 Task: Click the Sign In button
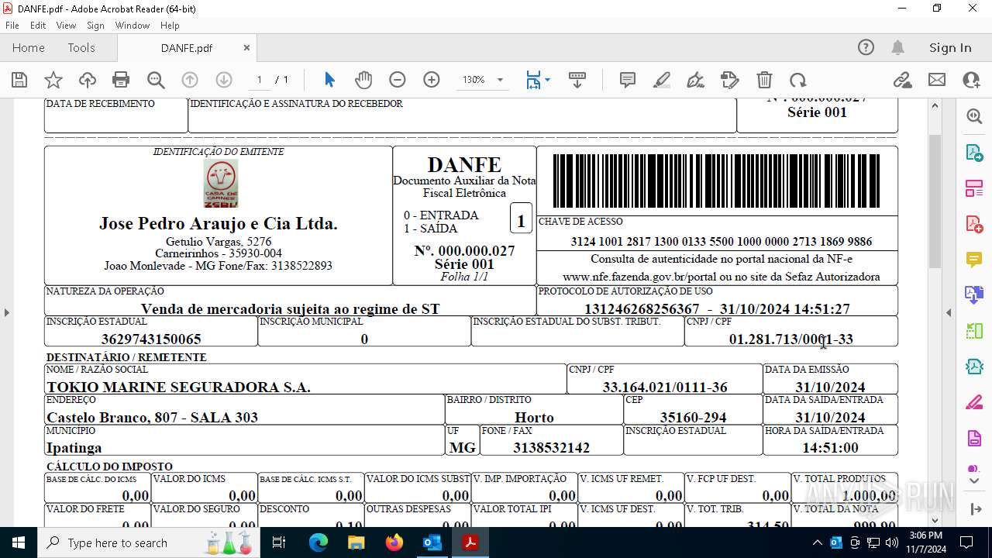click(x=950, y=47)
